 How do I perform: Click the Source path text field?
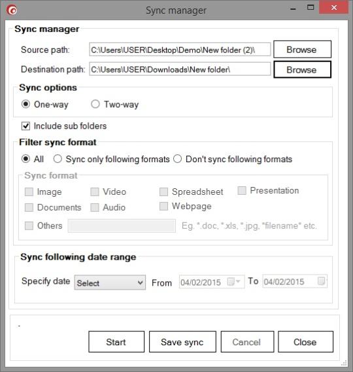(180, 50)
